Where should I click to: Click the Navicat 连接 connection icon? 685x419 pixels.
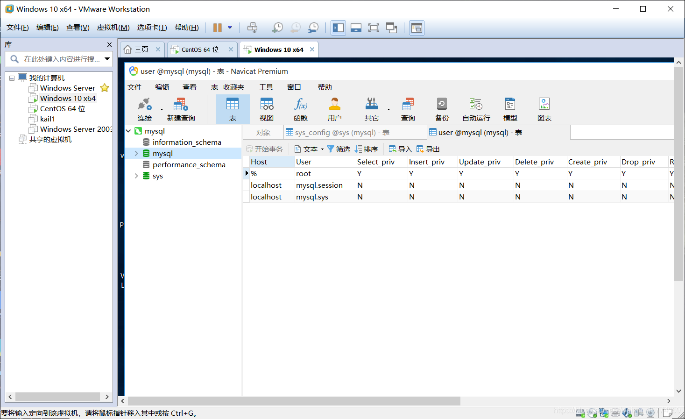144,104
